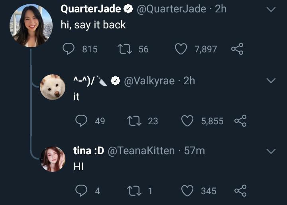The height and width of the screenshot is (205, 287).
Task: Share TeanaKitten's reply tweet
Action: tap(240, 191)
